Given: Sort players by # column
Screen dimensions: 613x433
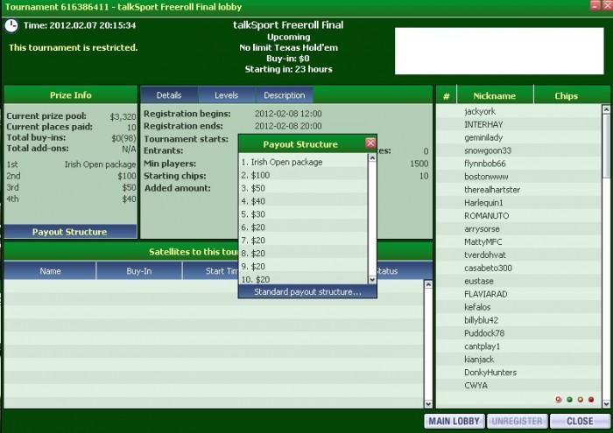Looking at the screenshot, I should coord(446,95).
